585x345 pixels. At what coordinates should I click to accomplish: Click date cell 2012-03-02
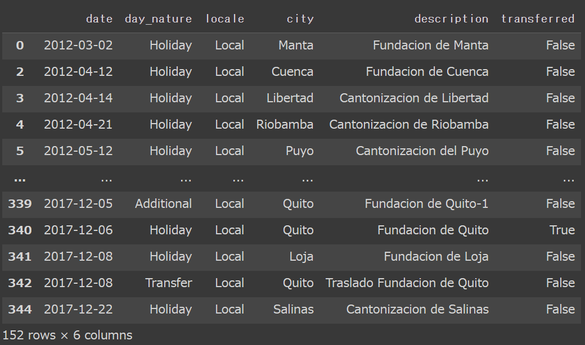[78, 46]
